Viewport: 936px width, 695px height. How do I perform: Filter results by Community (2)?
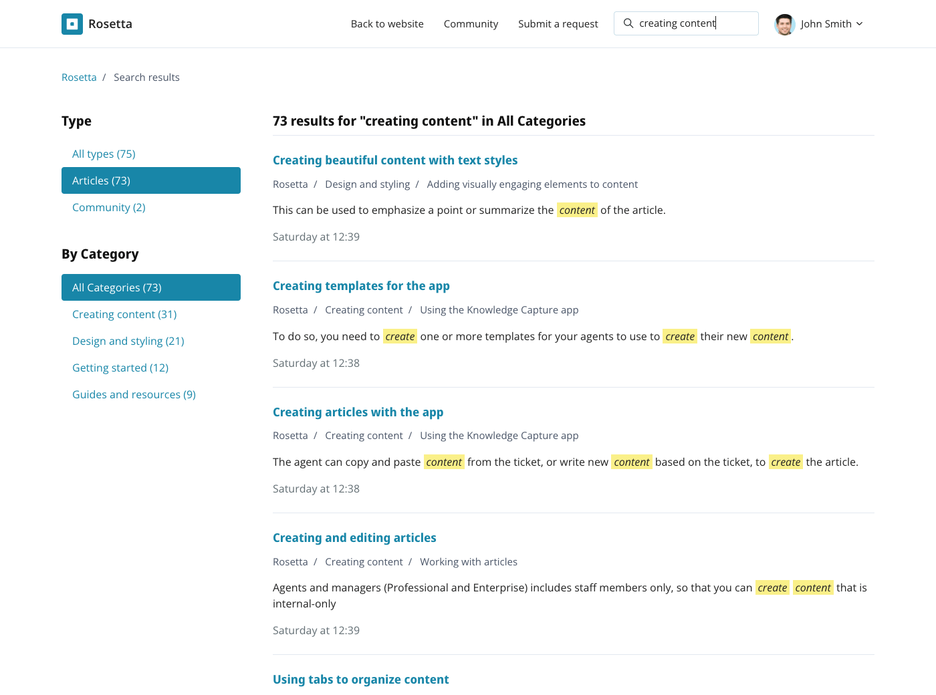pyautogui.click(x=109, y=207)
